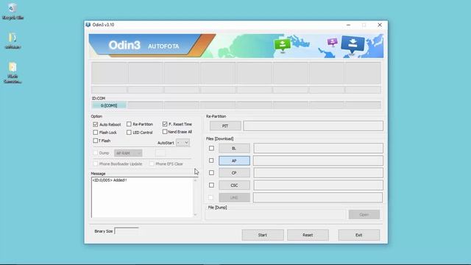Click the CP file button
Screen dimensions: 471x265
click(234, 173)
